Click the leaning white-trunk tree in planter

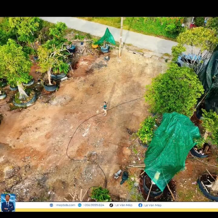point(22,91)
